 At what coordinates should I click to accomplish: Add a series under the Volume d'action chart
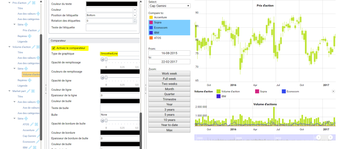26,69
